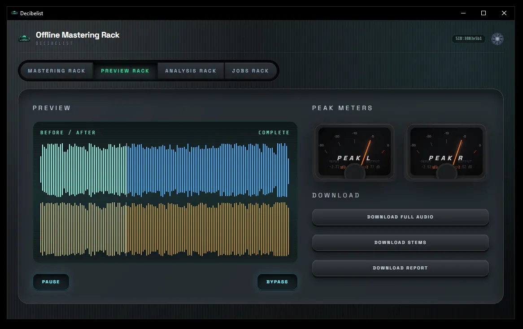Switch to the Mastering Rack tab
Image resolution: width=523 pixels, height=329 pixels.
(x=57, y=71)
